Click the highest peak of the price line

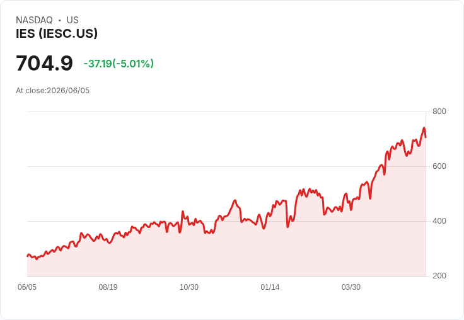[424, 128]
